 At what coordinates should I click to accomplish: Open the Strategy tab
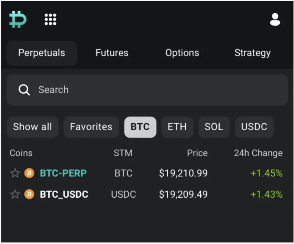tap(252, 53)
